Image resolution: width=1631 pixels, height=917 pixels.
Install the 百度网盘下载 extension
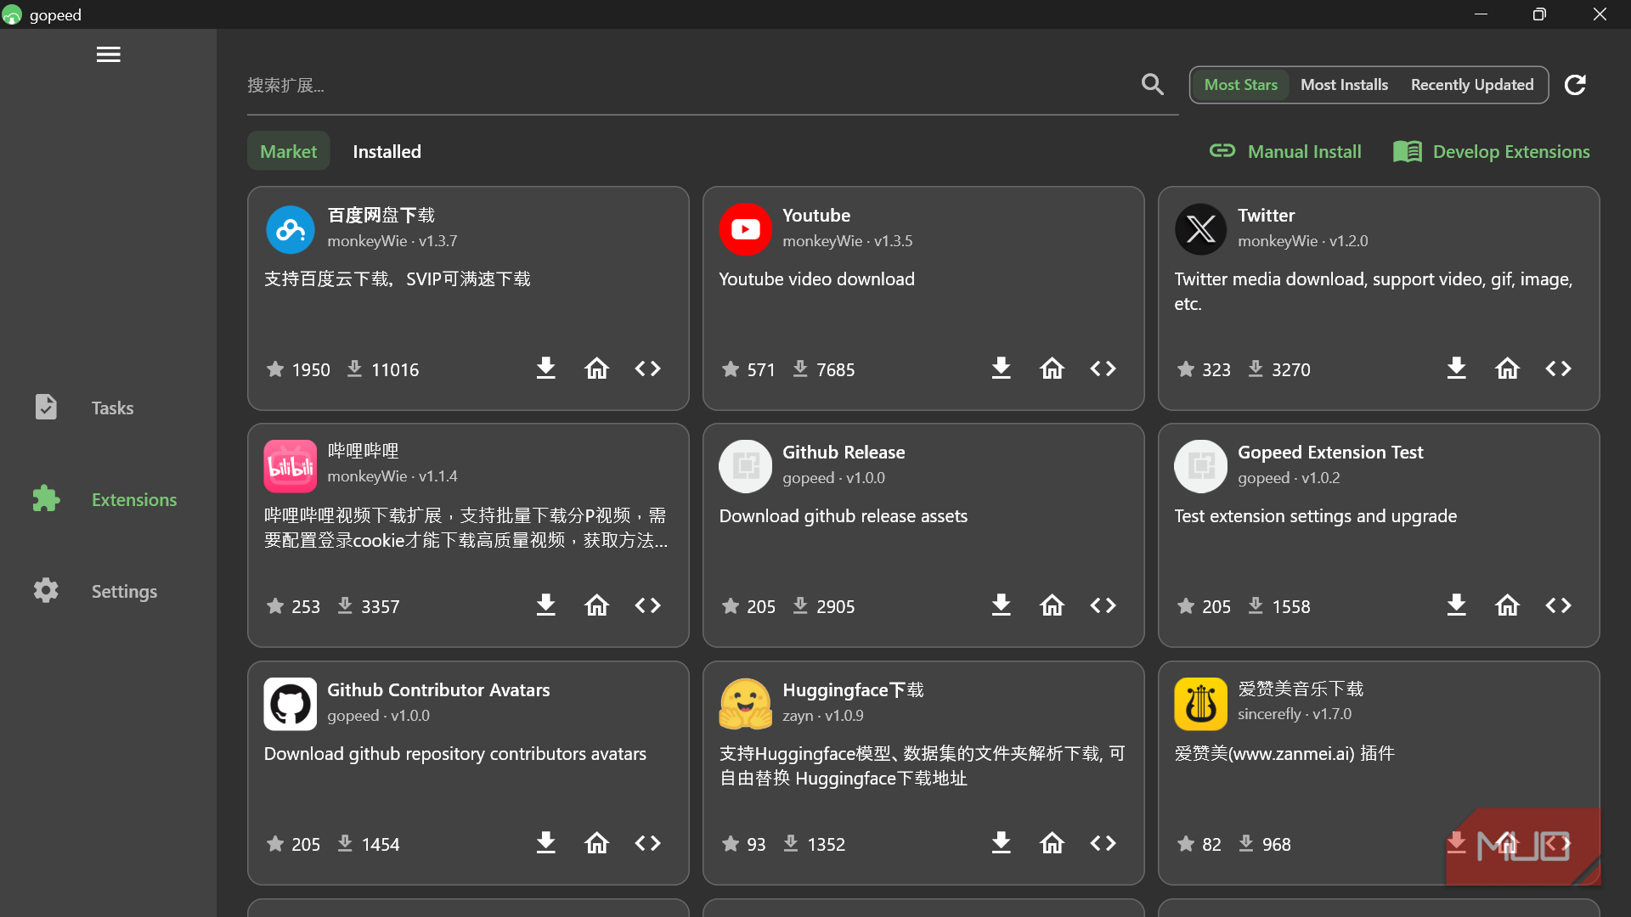[x=545, y=368]
